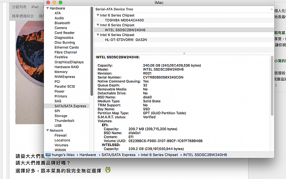This screenshot has width=286, height=179.
Task: Click the green emoticon in forum post
Action: tap(108, 170)
